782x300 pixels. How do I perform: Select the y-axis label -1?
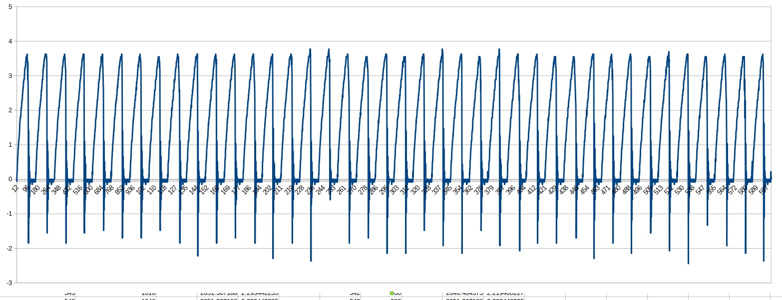coord(9,214)
